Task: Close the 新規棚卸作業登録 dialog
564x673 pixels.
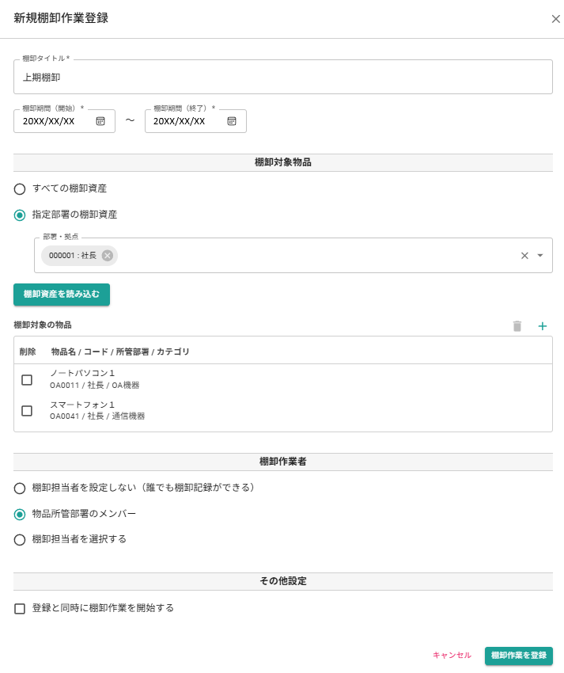Action: [555, 19]
